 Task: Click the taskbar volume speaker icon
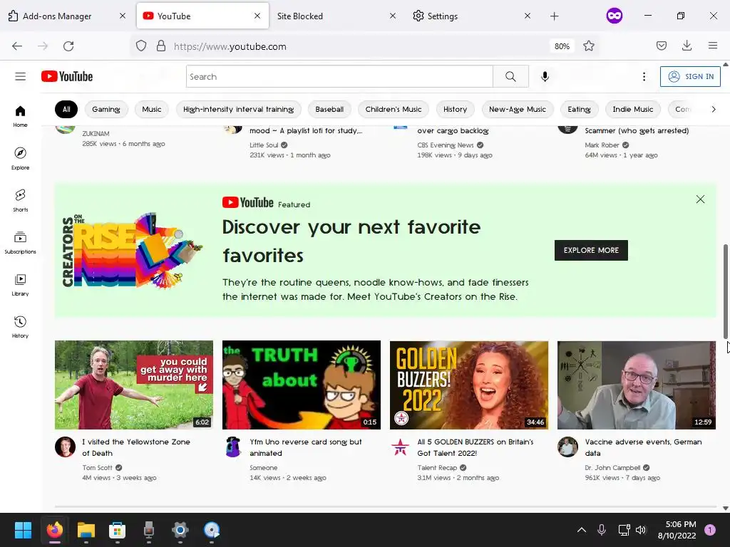pyautogui.click(x=641, y=529)
